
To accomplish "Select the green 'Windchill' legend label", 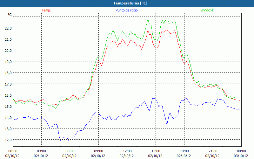I will tap(207, 10).
